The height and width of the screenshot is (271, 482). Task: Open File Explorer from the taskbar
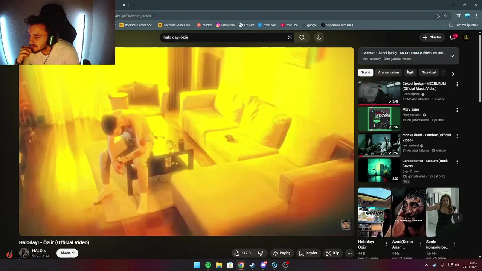click(219, 265)
